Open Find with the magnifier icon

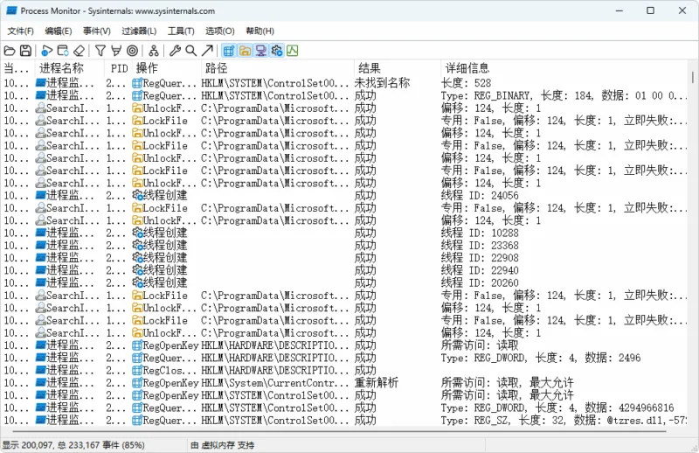tap(190, 51)
